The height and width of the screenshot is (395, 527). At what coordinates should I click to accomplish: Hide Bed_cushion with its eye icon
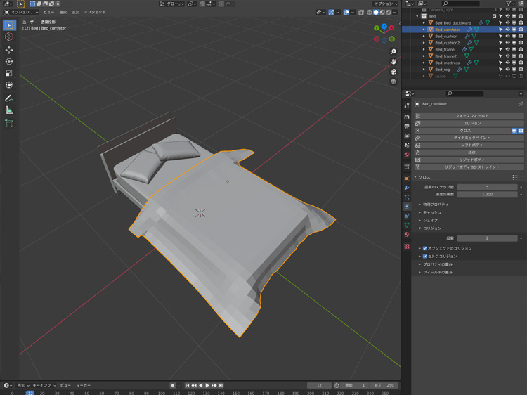(x=507, y=36)
